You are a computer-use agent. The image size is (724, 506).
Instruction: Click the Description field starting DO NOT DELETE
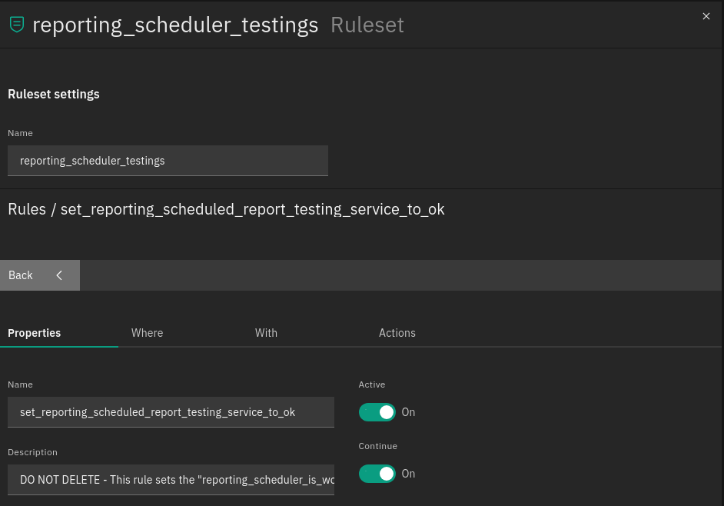coord(171,479)
